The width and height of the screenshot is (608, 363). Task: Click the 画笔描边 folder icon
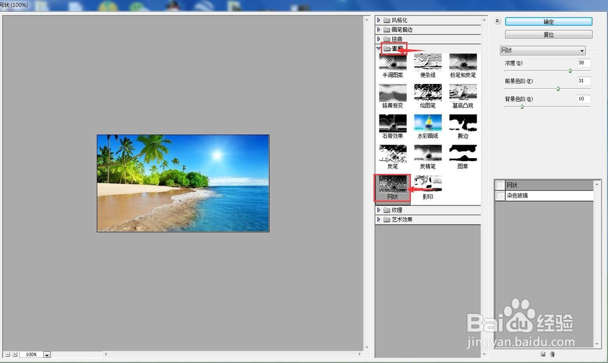[387, 29]
